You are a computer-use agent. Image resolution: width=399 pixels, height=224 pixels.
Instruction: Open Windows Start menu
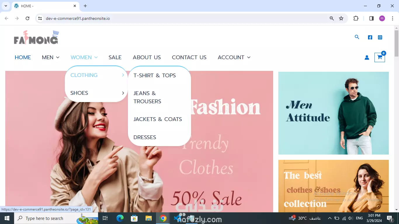tap(7, 218)
